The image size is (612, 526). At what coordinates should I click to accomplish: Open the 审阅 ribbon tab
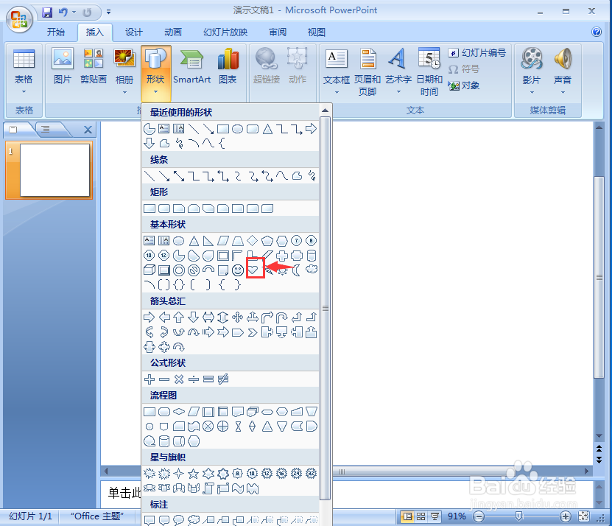[278, 32]
